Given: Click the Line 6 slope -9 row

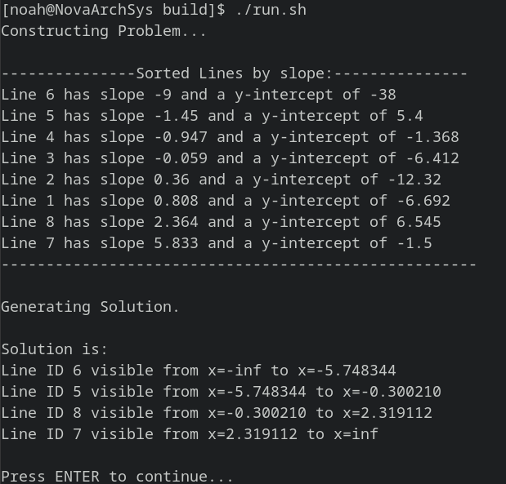Looking at the screenshot, I should click(x=199, y=95).
